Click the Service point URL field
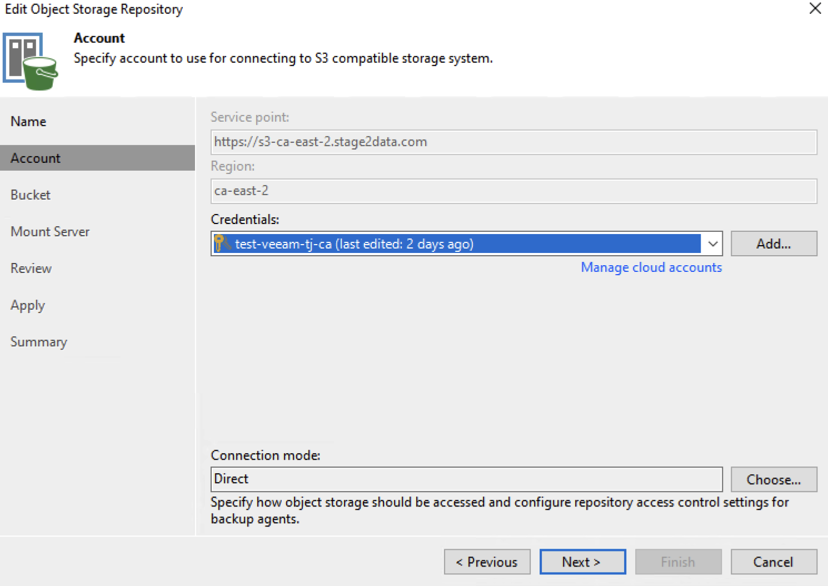The height and width of the screenshot is (586, 828). pos(513,142)
